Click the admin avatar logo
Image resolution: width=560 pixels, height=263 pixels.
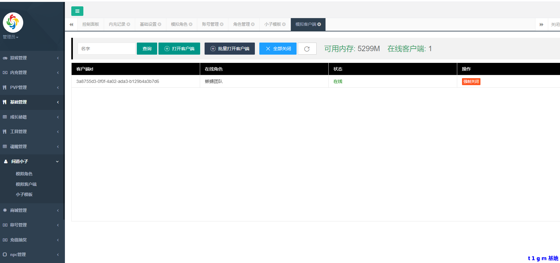coord(13,23)
